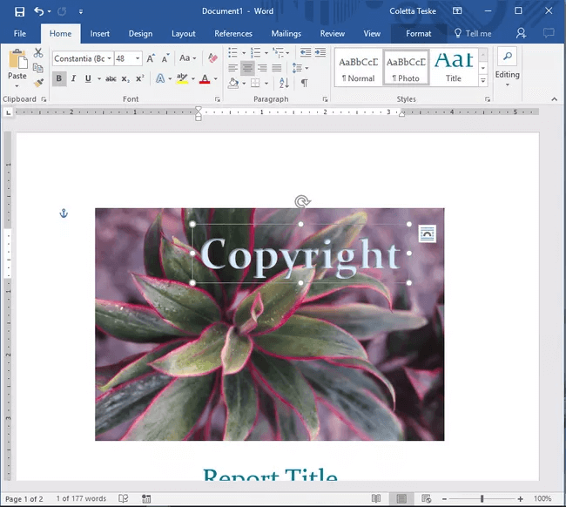The width and height of the screenshot is (566, 507).
Task: Increase font size with grow icon
Action: [x=151, y=58]
